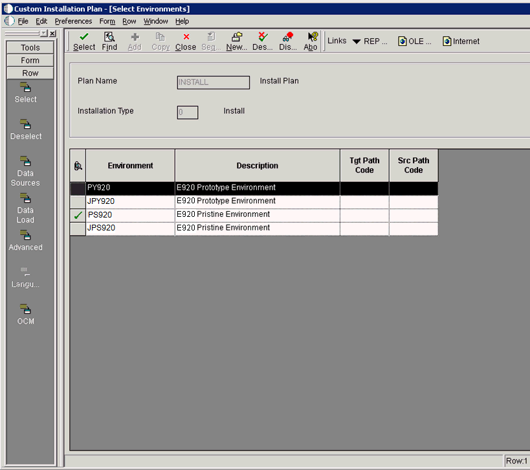Click the New... toolbar icon
The height and width of the screenshot is (470, 530).
tap(237, 36)
